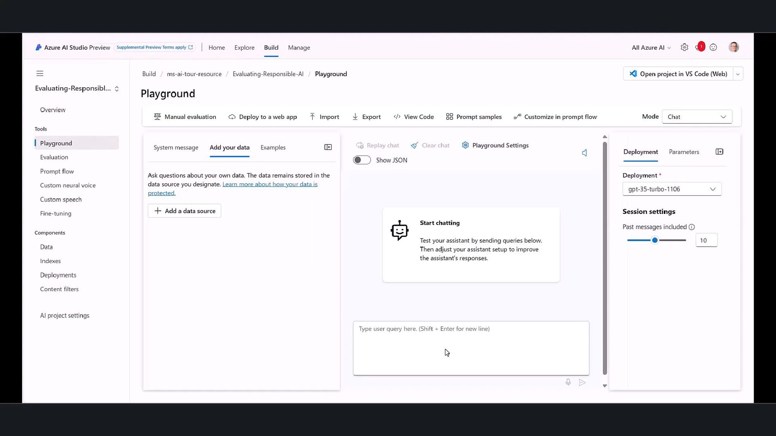The image size is (776, 436).
Task: Select the Build nav item
Action: click(271, 48)
